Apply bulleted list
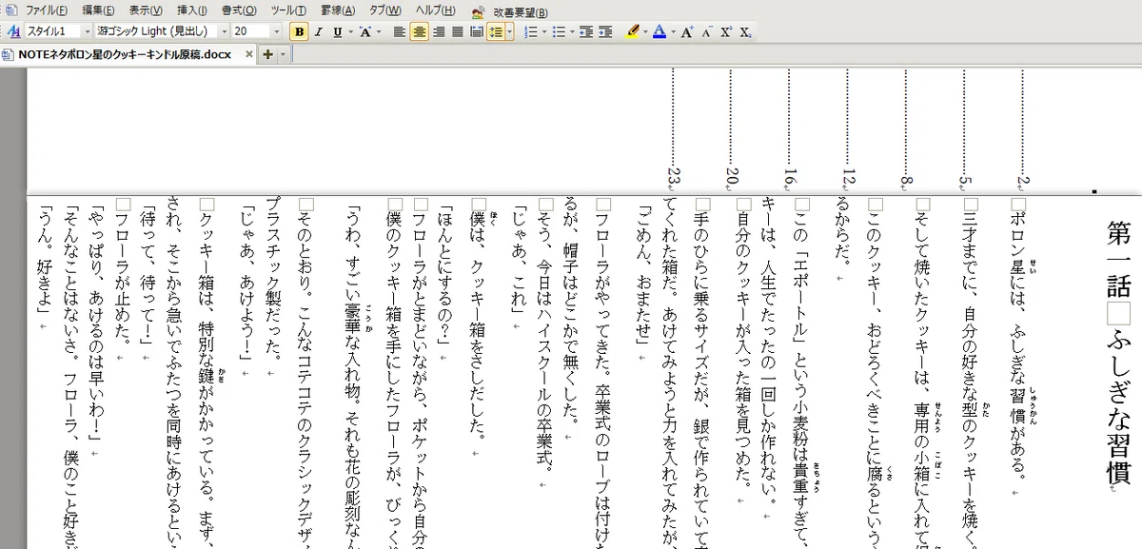The height and width of the screenshot is (549, 1142). click(x=559, y=31)
